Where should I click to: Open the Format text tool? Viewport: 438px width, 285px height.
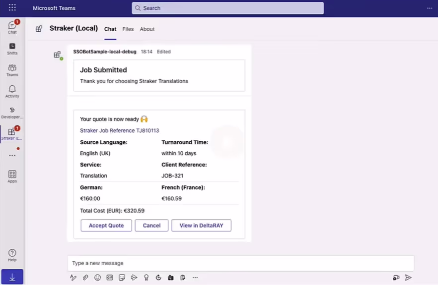(x=73, y=278)
